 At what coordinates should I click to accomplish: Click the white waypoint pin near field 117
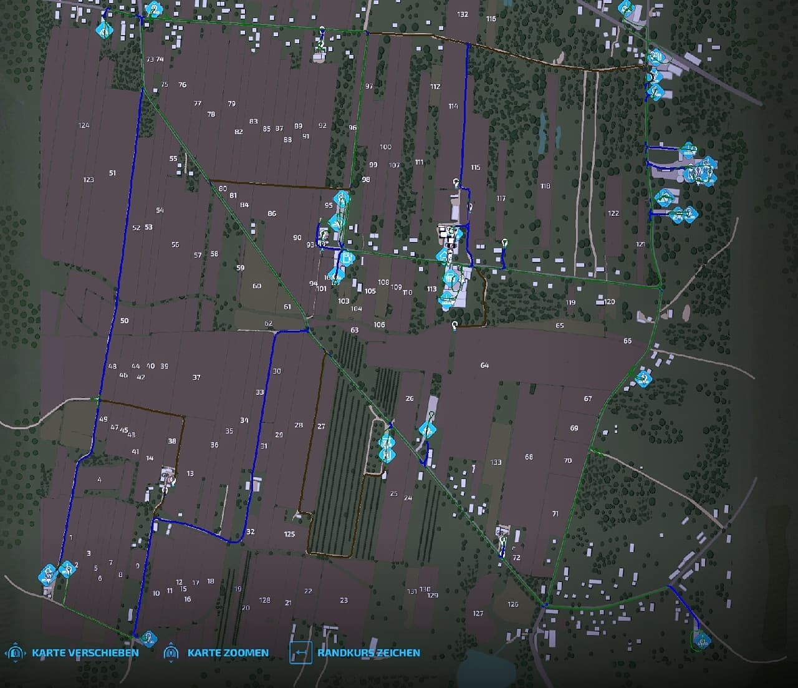(504, 243)
